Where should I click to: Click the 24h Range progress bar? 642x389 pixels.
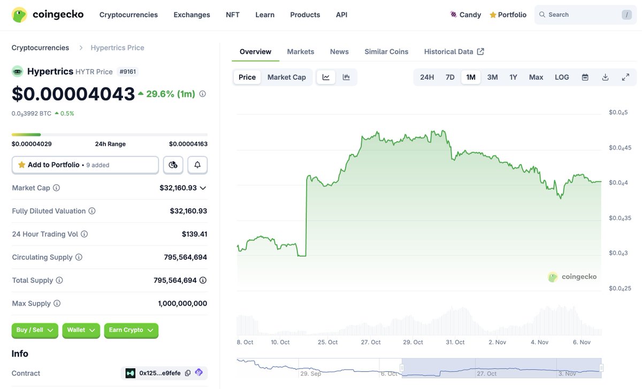tap(110, 135)
